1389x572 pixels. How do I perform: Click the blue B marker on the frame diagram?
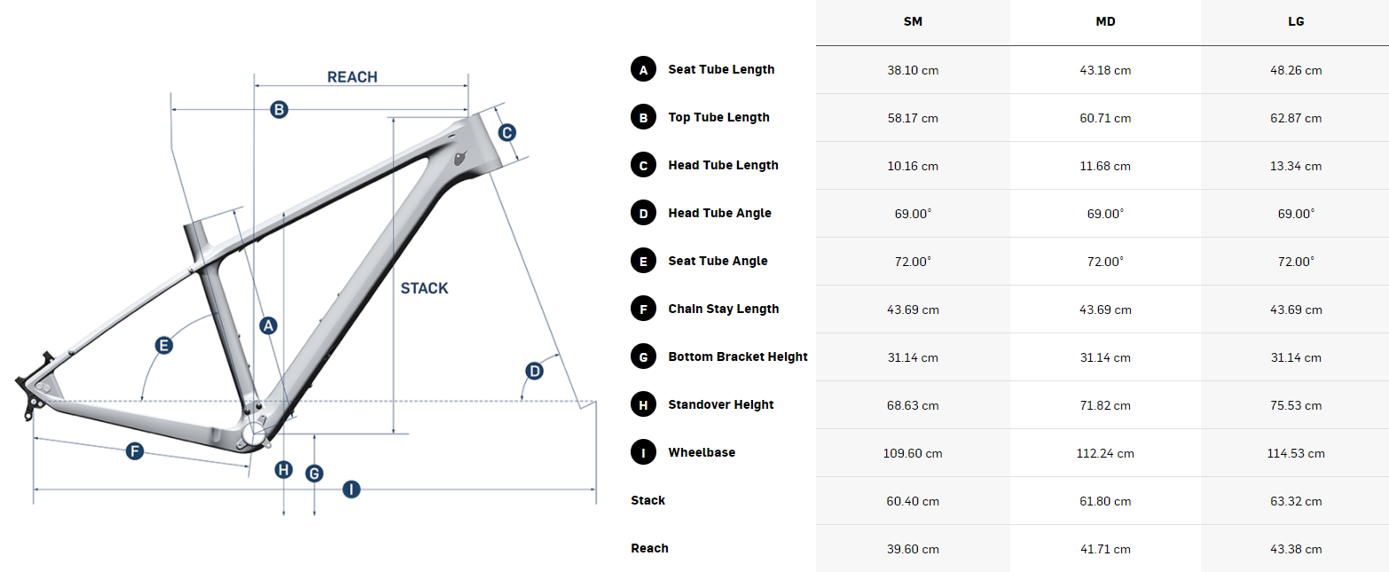click(279, 110)
